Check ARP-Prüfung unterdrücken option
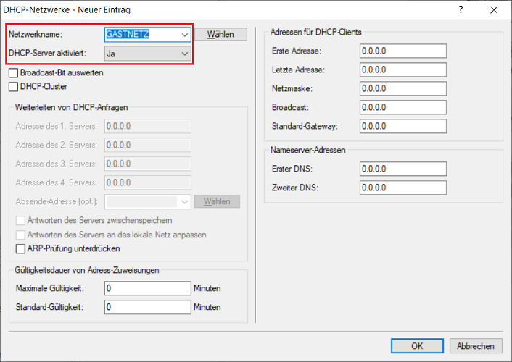 [x=20, y=249]
